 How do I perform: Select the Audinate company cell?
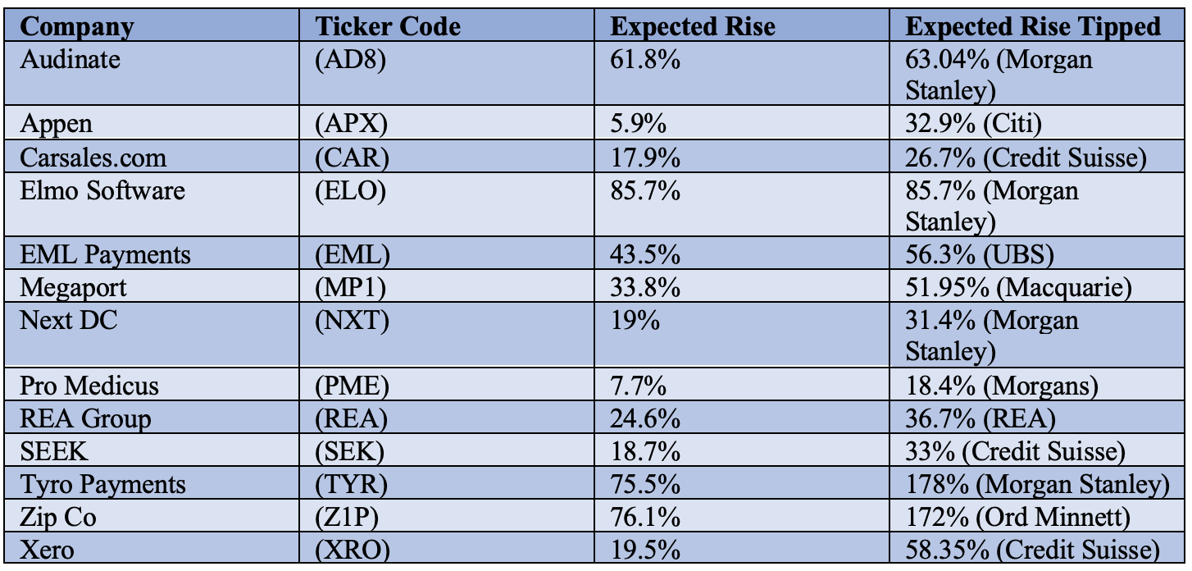pos(70,60)
